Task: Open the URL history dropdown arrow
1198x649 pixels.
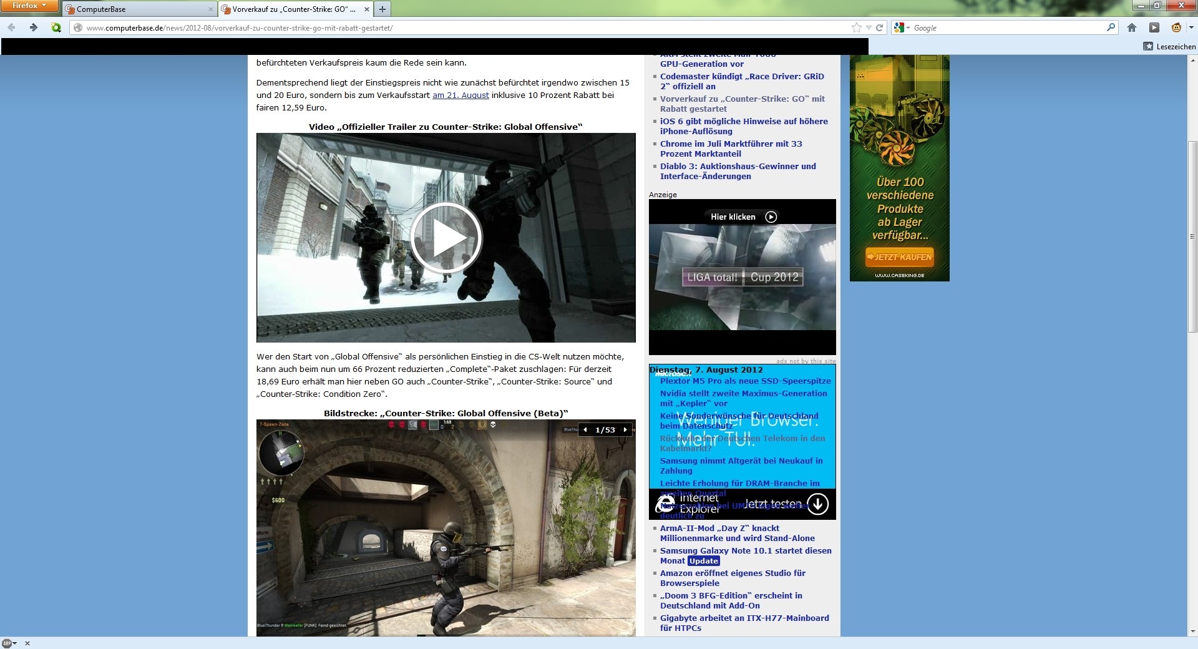Action: 869,27
